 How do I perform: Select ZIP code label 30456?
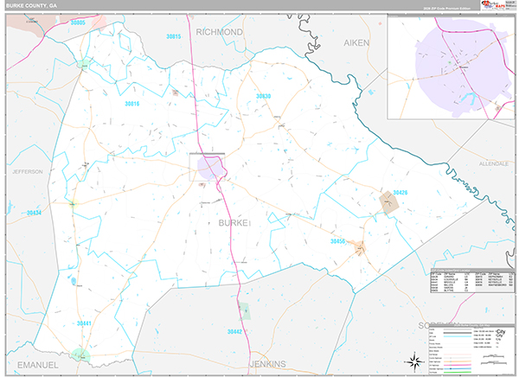coord(337,241)
